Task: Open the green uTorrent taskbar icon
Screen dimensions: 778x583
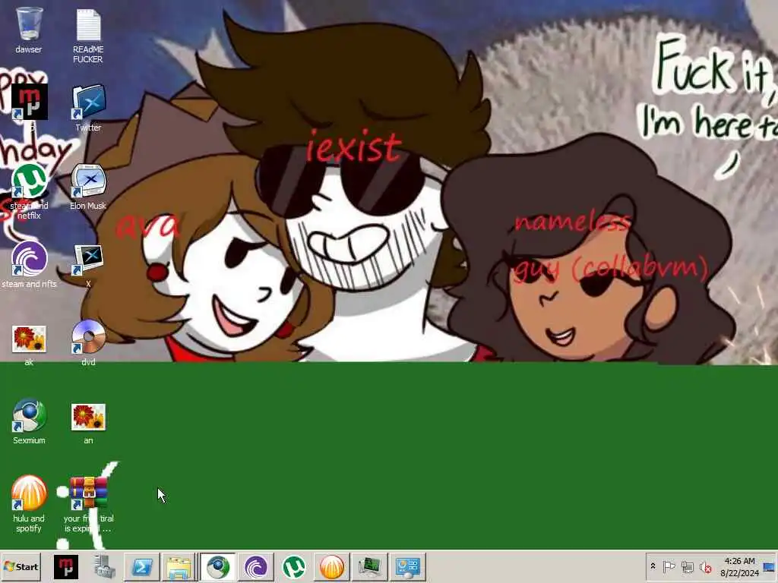Action: click(x=294, y=566)
